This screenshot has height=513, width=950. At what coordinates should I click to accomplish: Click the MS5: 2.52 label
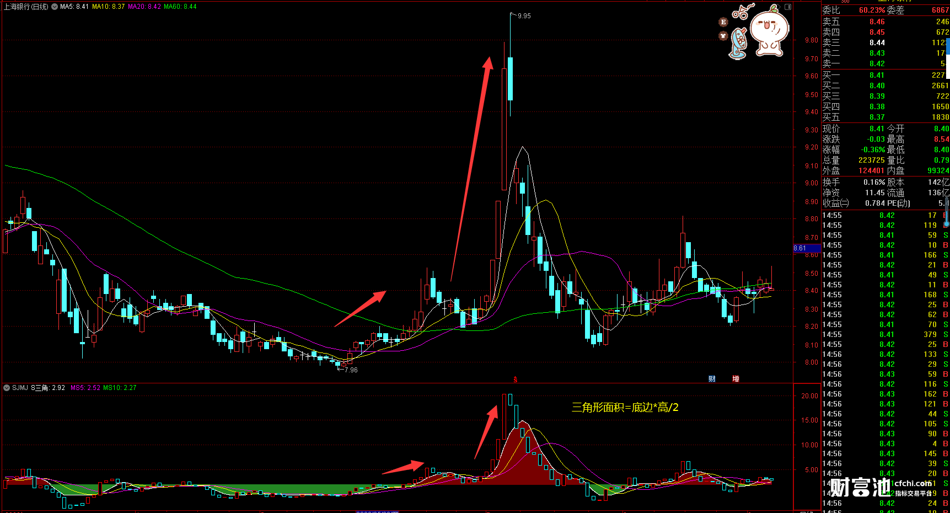click(x=85, y=388)
